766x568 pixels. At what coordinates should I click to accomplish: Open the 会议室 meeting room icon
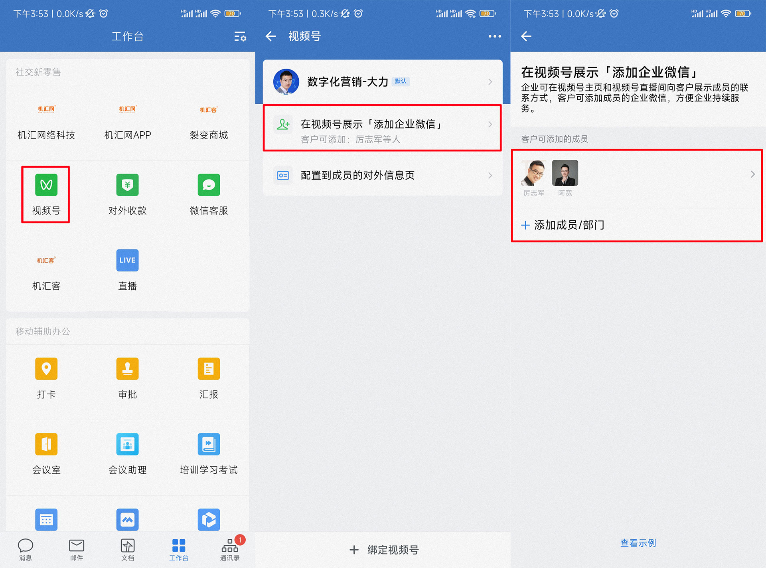46,444
